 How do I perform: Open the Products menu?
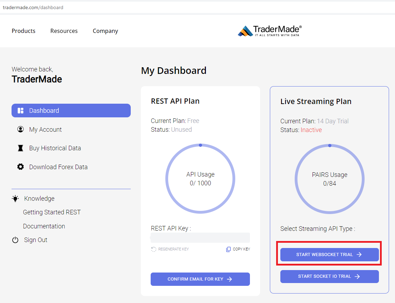coord(23,31)
